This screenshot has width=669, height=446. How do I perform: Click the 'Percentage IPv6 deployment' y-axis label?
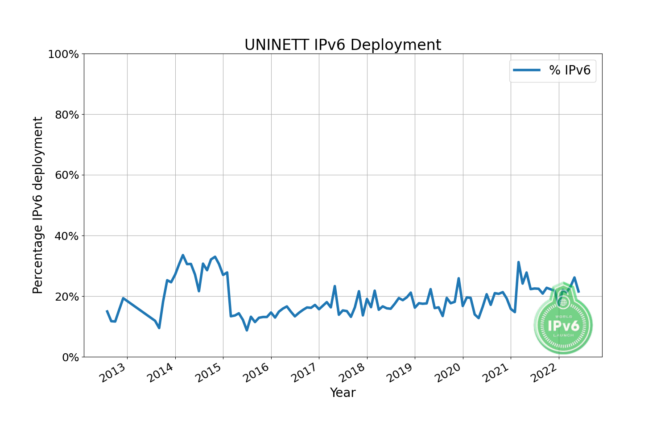(38, 205)
